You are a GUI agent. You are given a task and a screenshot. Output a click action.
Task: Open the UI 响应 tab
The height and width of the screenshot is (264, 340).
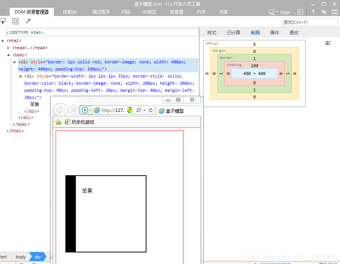[149, 12]
